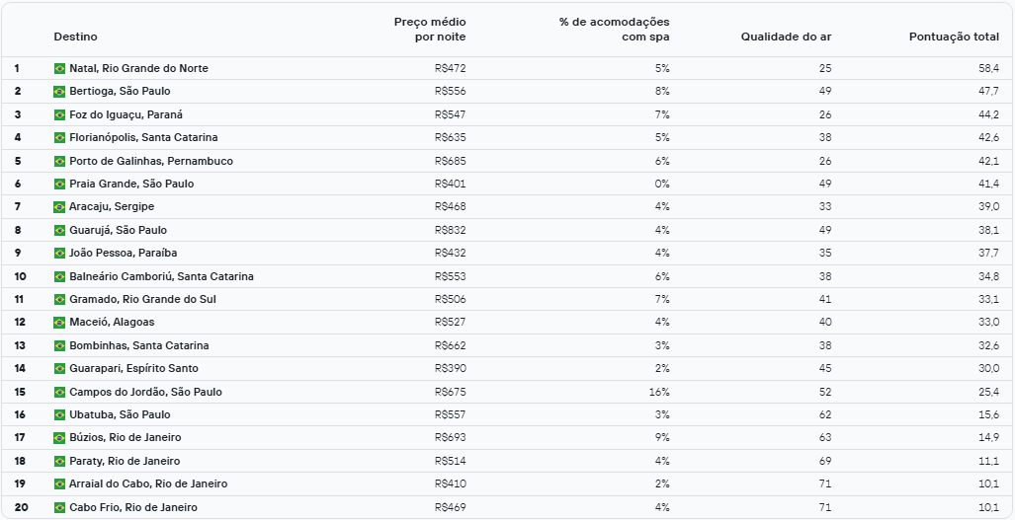Screen dimensions: 1015x520
Task: Click the flag icon beside Foz do Iguaçu
Action: (59, 114)
